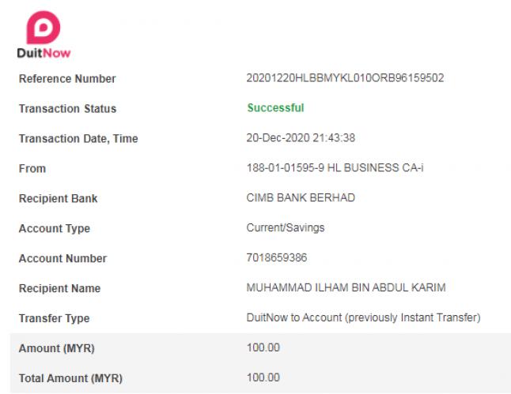Click the Current/Savings account type value
This screenshot has height=394, width=511.
pyautogui.click(x=286, y=227)
